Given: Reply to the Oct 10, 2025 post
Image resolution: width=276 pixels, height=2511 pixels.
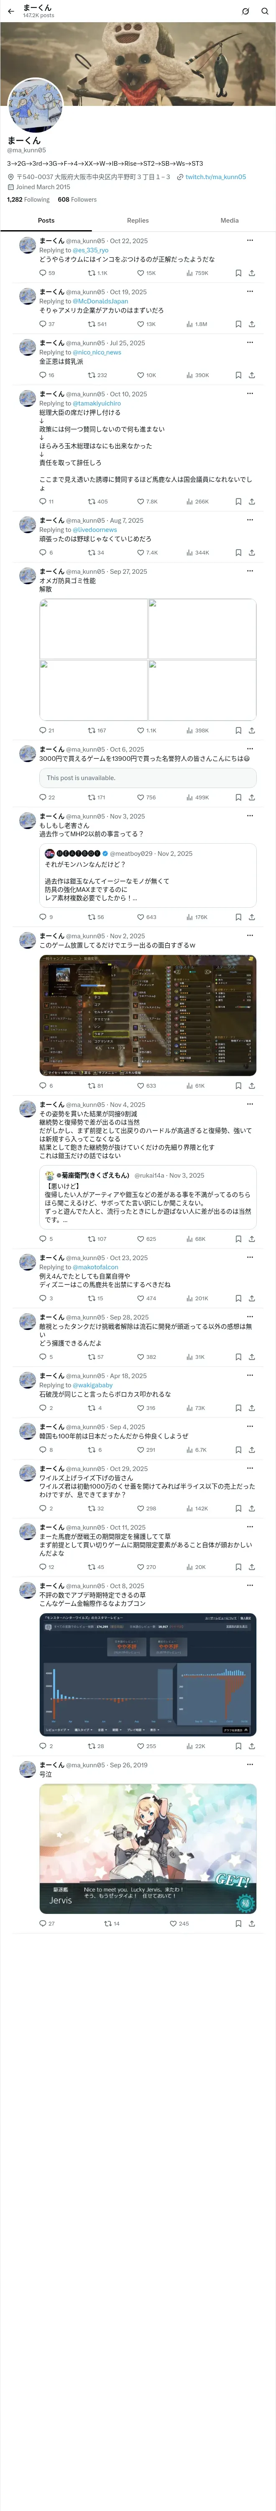Looking at the screenshot, I should (47, 501).
